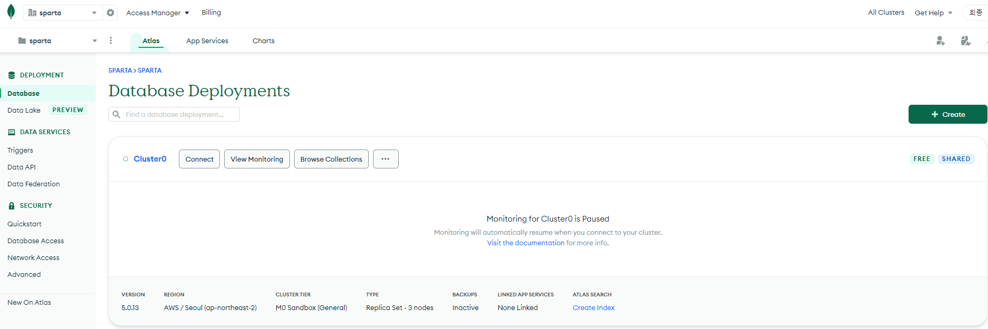Click the project activity feed icon
This screenshot has height=329, width=988.
tap(966, 41)
